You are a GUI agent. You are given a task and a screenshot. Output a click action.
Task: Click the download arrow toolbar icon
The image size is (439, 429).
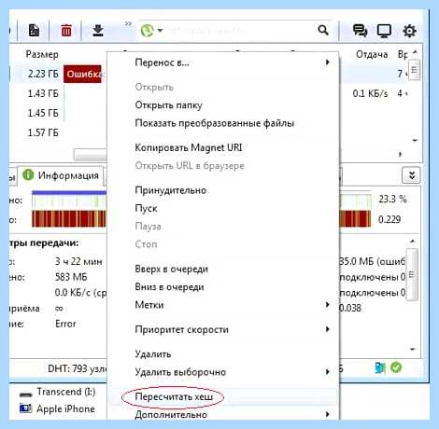point(98,30)
